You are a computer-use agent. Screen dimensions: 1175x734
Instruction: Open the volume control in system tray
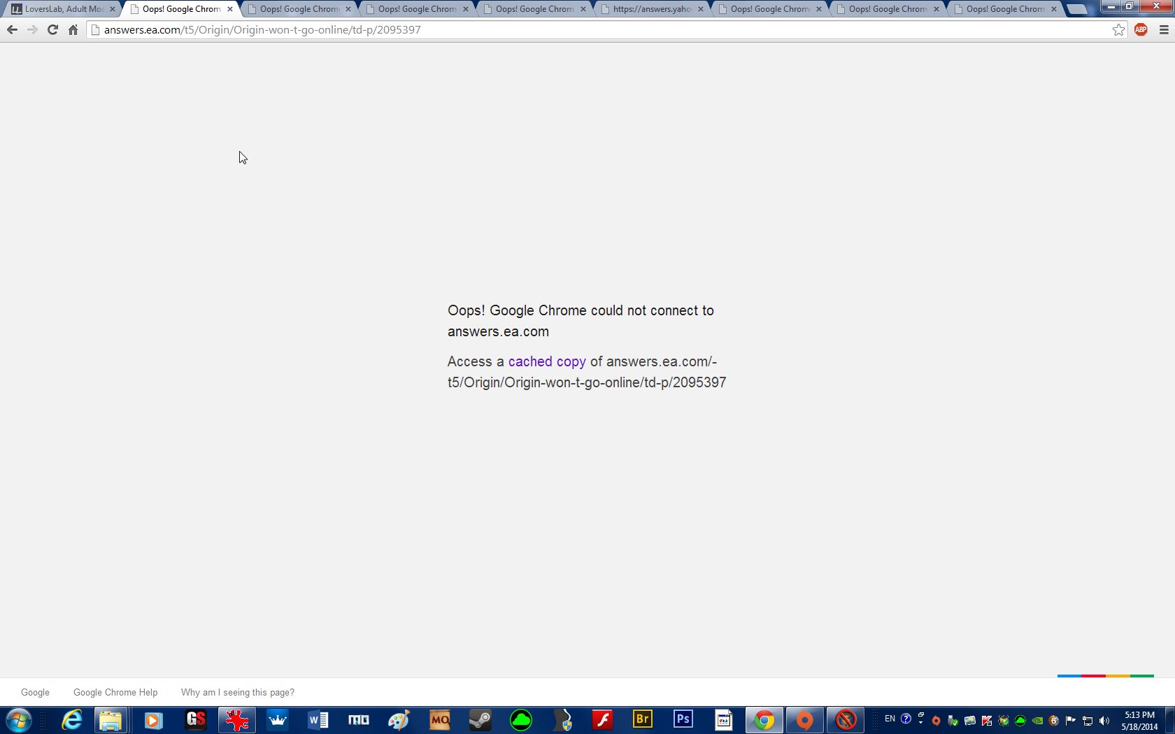pos(1104,720)
